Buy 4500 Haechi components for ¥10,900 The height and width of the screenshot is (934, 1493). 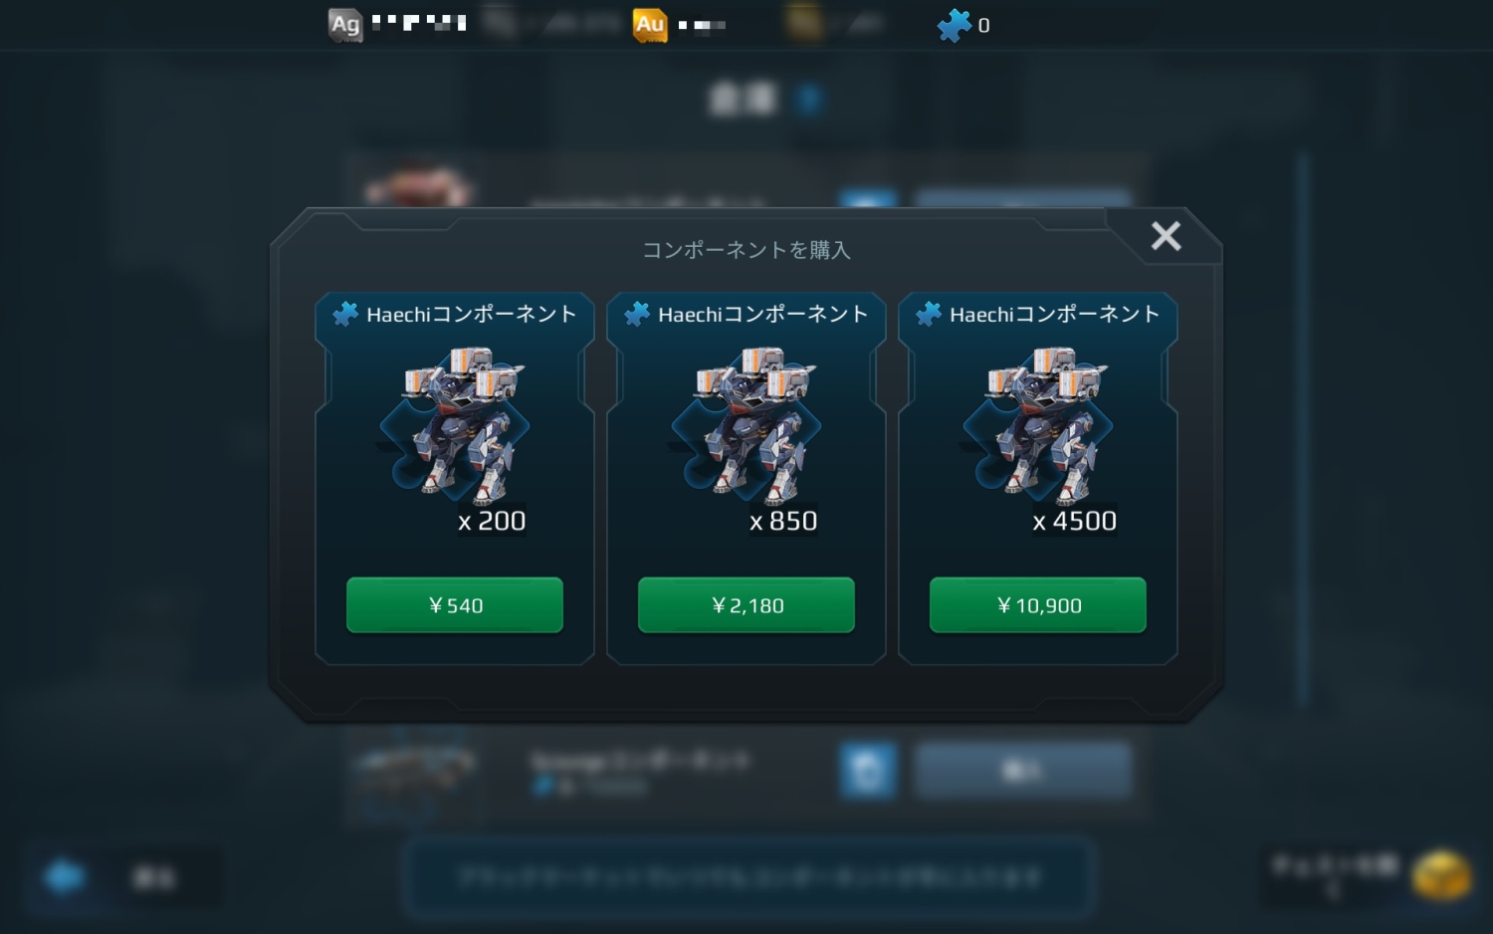(x=1038, y=604)
